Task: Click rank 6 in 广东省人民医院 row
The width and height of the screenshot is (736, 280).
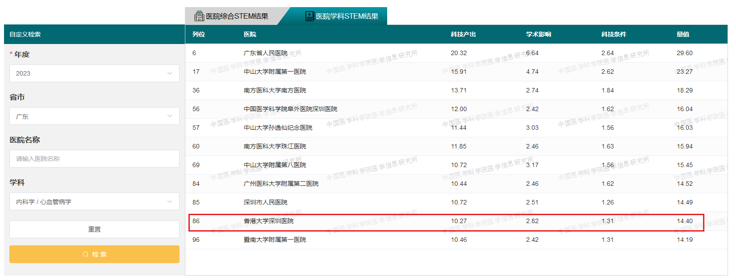Action: point(194,53)
